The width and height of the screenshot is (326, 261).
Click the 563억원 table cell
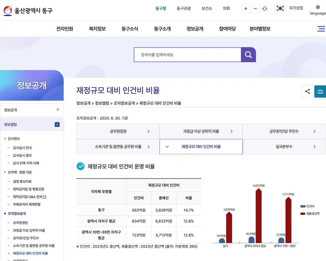click(x=139, y=210)
